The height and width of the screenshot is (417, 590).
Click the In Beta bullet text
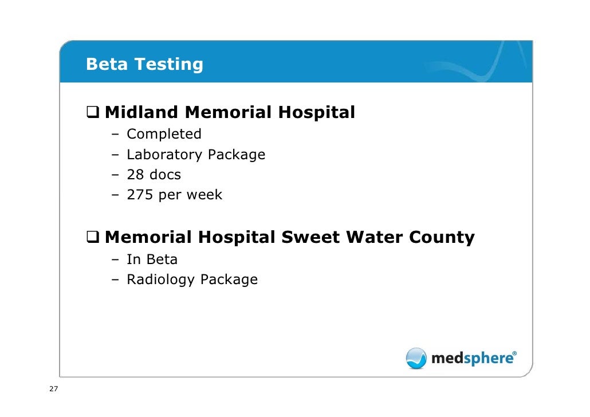pyautogui.click(x=152, y=259)
